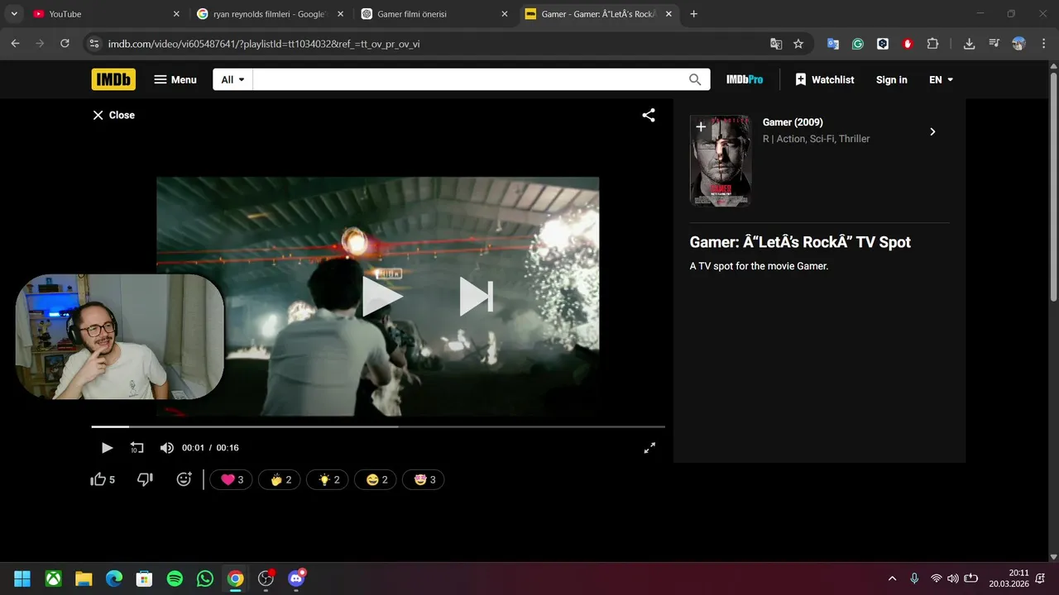The width and height of the screenshot is (1059, 595).
Task: Switch to Gamer filmi önerisi tab
Action: 434,14
